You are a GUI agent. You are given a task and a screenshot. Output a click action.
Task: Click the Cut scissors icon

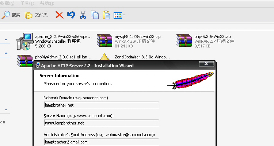coord(83,15)
